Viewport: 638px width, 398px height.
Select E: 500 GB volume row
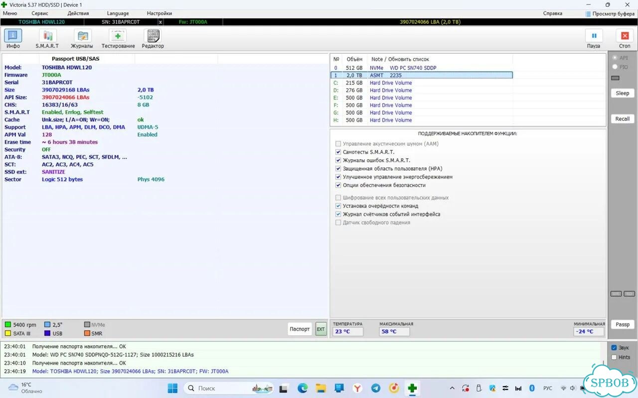pos(422,98)
